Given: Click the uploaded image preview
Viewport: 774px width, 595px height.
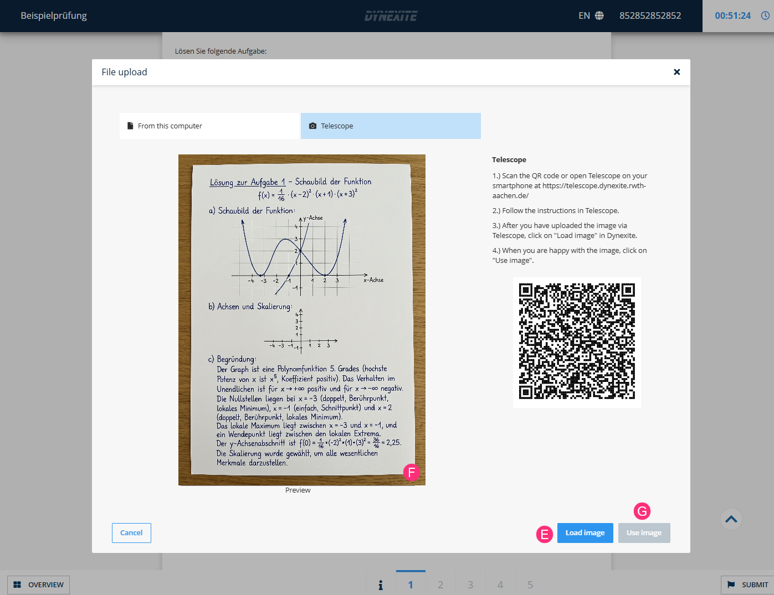Looking at the screenshot, I should point(302,320).
